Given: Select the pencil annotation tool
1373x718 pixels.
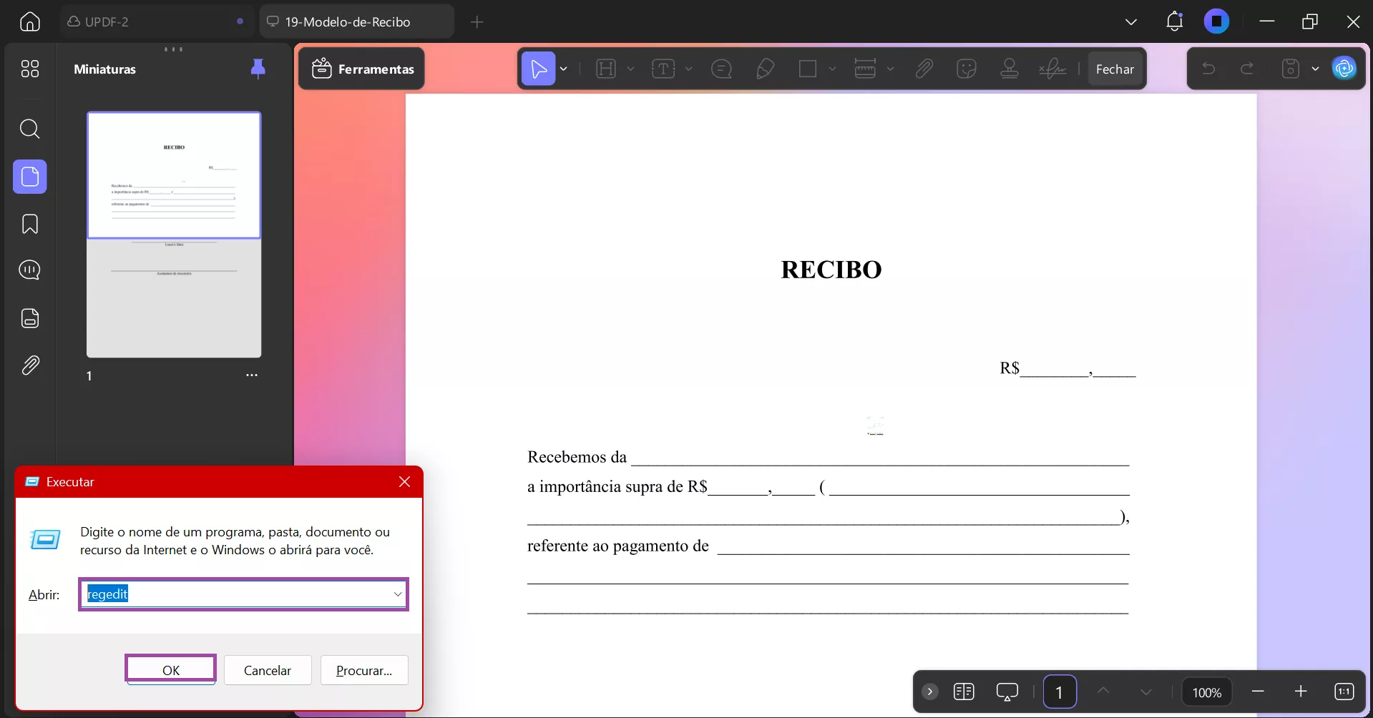Looking at the screenshot, I should pos(765,68).
